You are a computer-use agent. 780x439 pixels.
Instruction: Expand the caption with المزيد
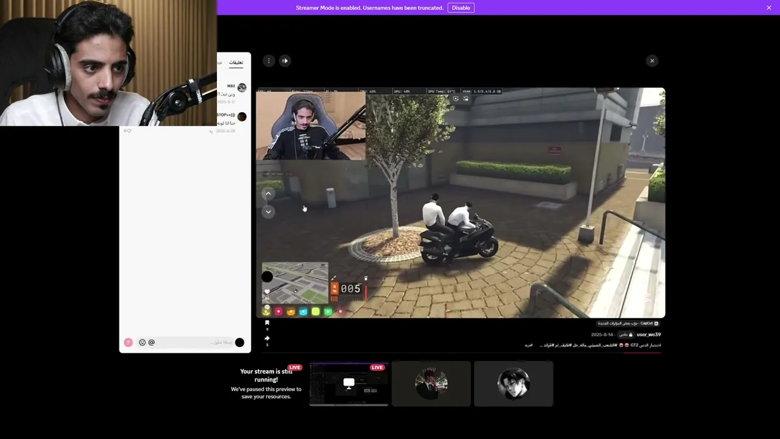coord(528,345)
